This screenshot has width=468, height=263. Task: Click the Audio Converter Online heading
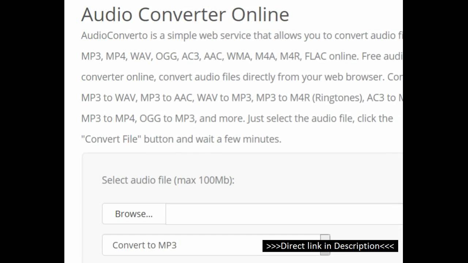(185, 15)
